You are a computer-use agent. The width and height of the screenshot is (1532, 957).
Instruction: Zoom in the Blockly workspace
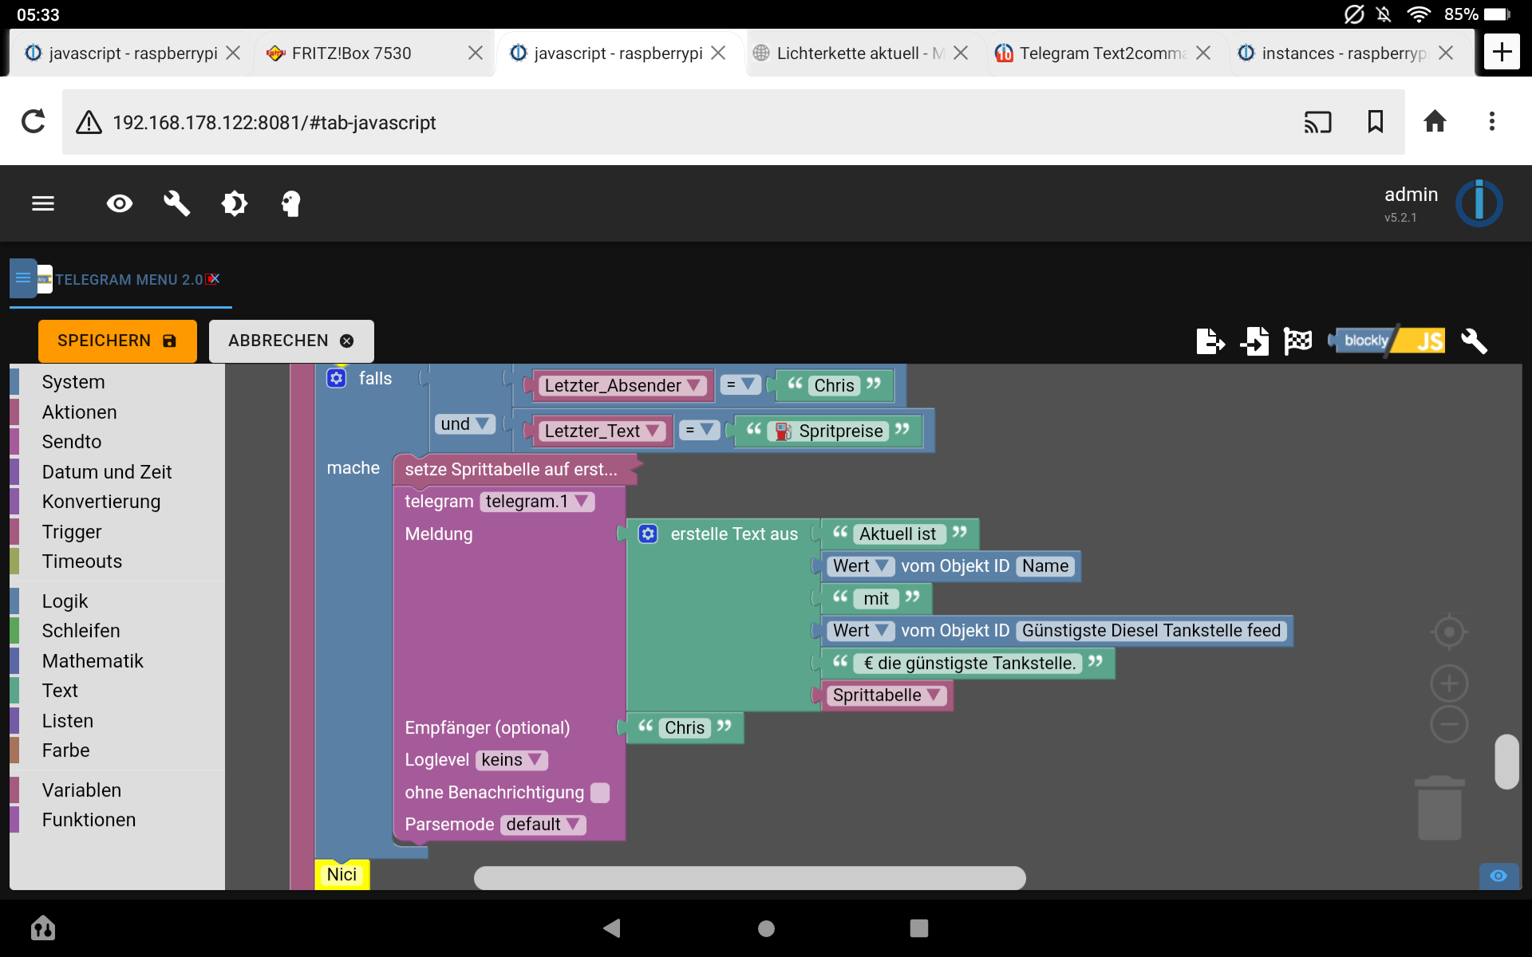click(x=1449, y=683)
